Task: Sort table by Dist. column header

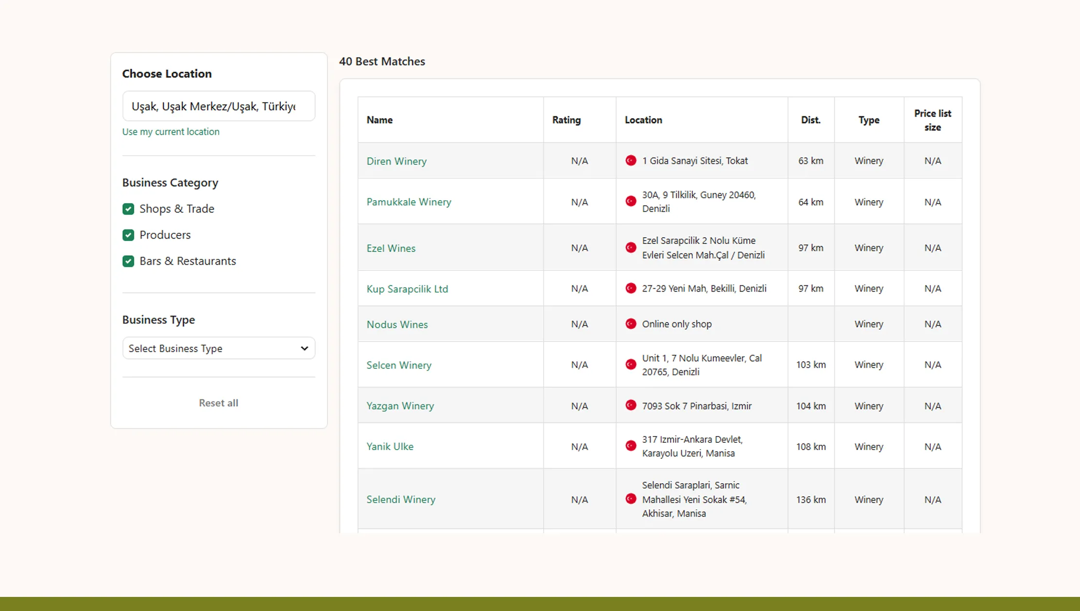Action: point(810,120)
